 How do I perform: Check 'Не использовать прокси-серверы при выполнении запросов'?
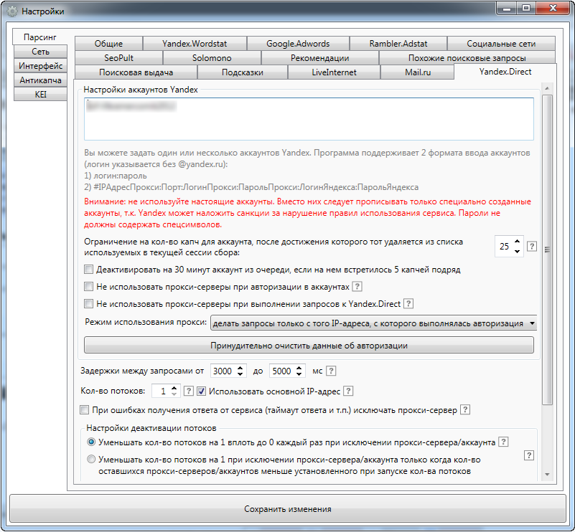[88, 303]
